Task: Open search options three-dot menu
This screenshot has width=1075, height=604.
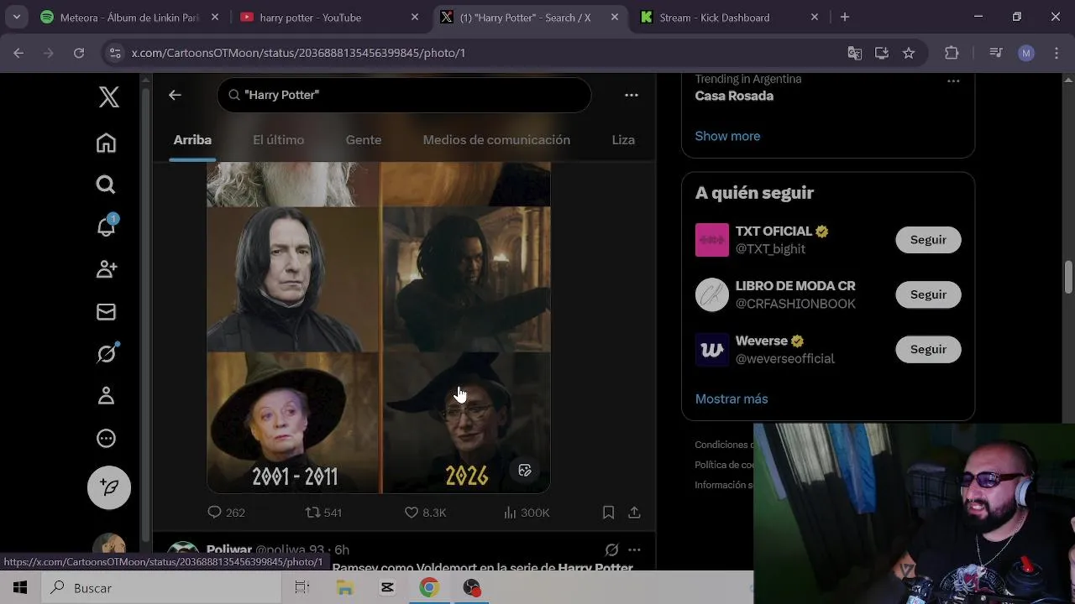Action: click(632, 95)
